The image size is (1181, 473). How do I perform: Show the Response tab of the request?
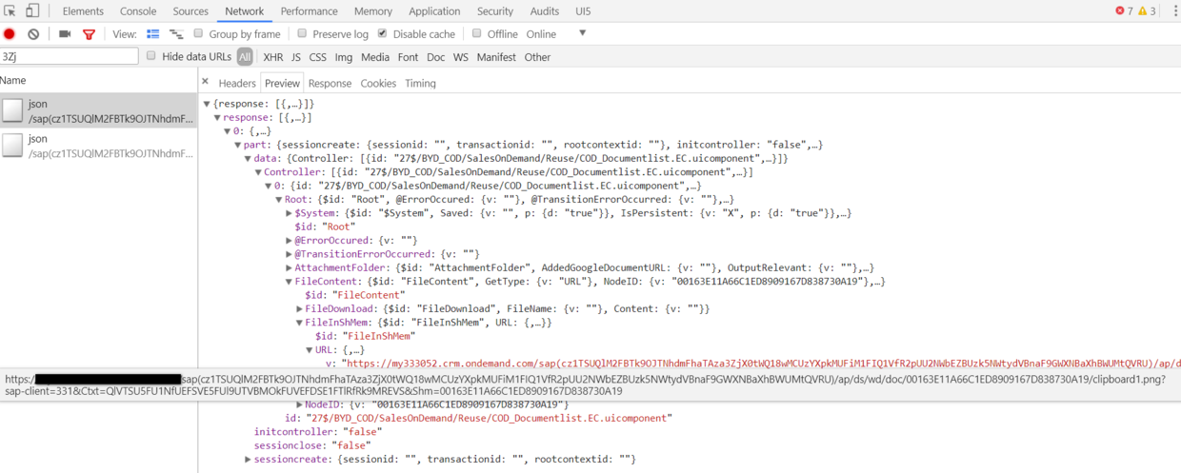330,84
